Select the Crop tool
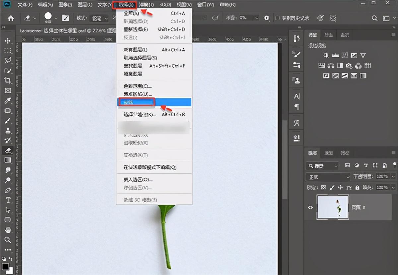 pos(8,80)
